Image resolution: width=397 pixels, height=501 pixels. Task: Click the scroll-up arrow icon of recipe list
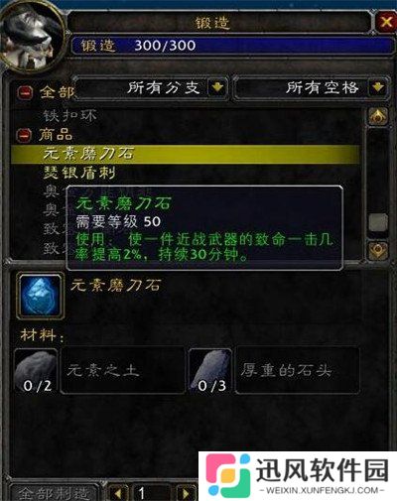point(378,116)
